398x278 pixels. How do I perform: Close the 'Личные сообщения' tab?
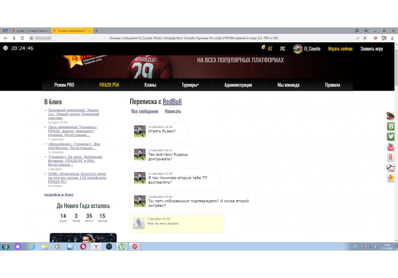click(x=89, y=31)
